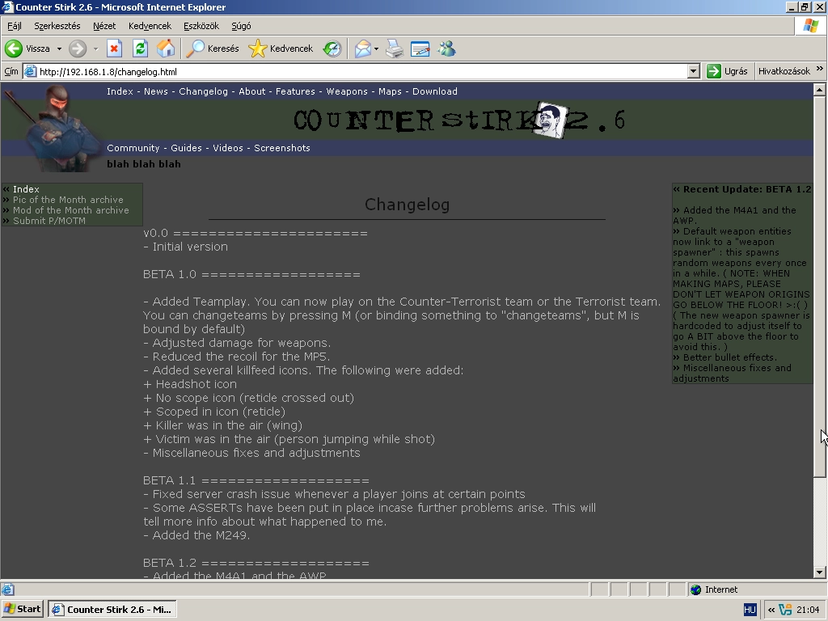Click the Download link
This screenshot has height=621, width=828.
[x=435, y=91]
